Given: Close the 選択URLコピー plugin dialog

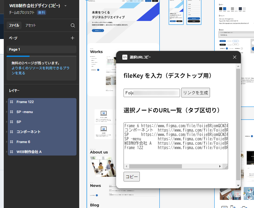Looking at the screenshot, I should (235, 57).
